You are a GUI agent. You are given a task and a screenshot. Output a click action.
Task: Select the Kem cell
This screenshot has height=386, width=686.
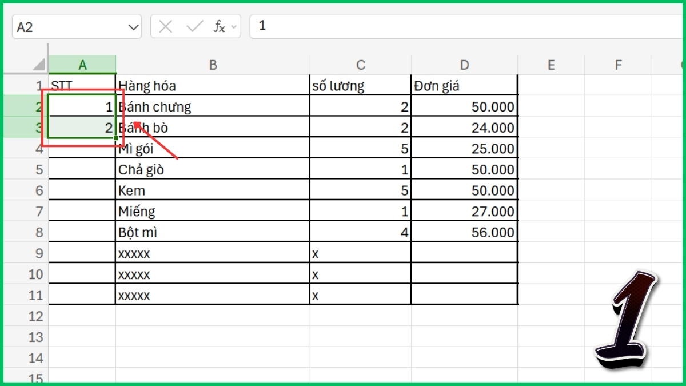213,190
